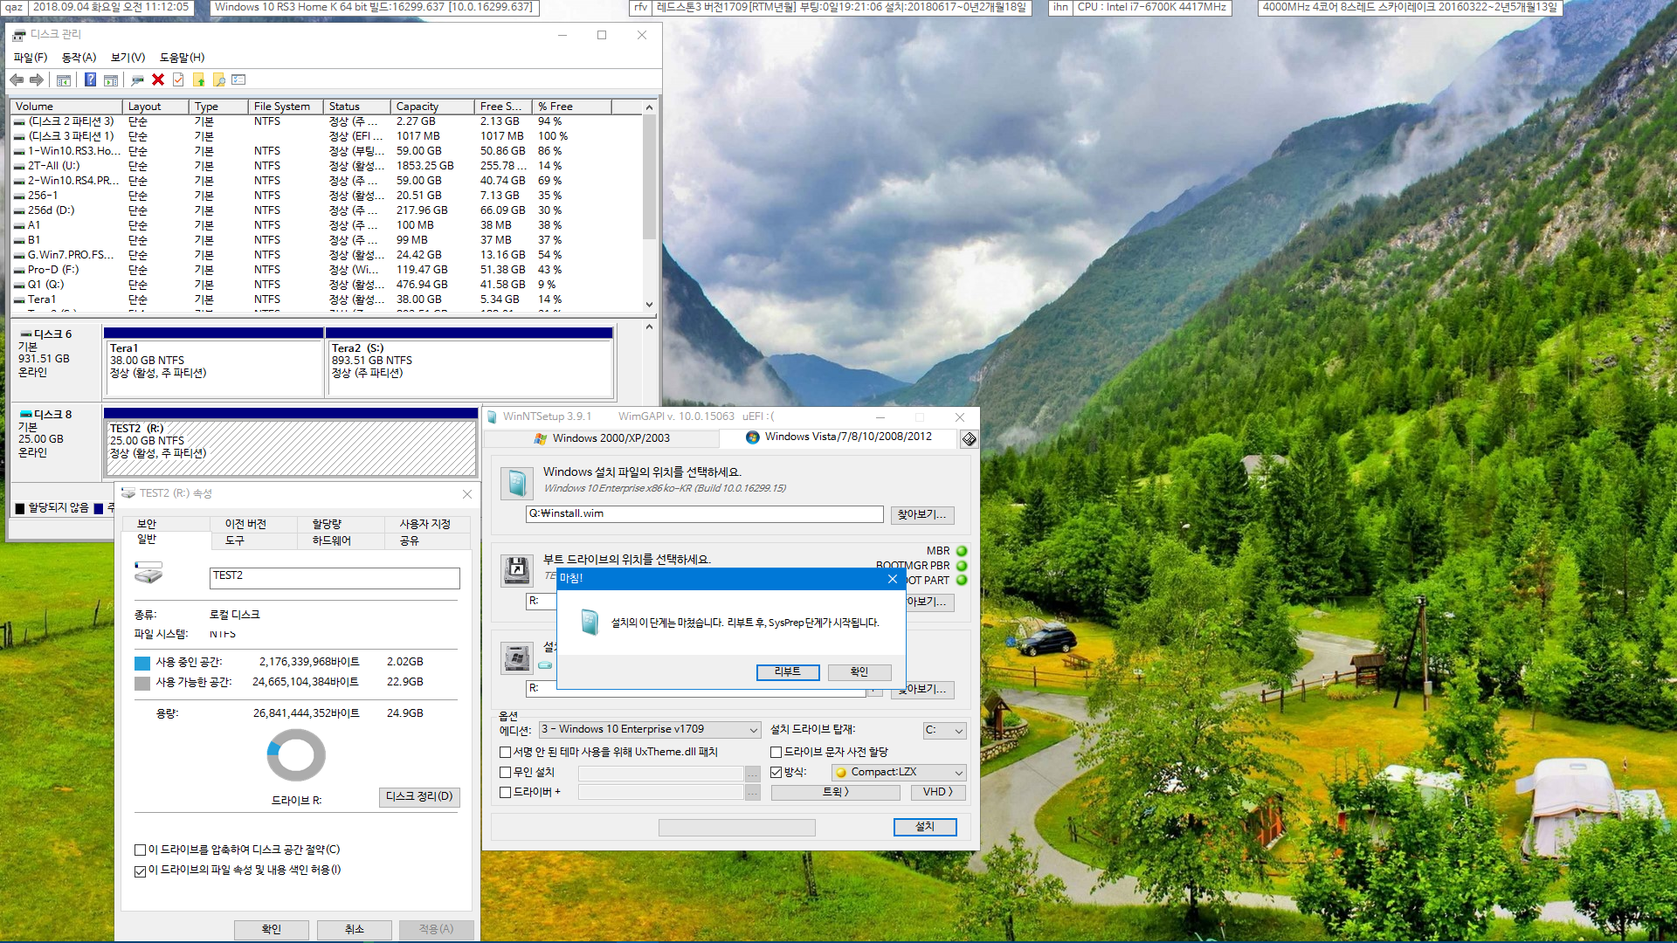
Task: Toggle the action pane toolbar icon
Action: click(x=111, y=80)
